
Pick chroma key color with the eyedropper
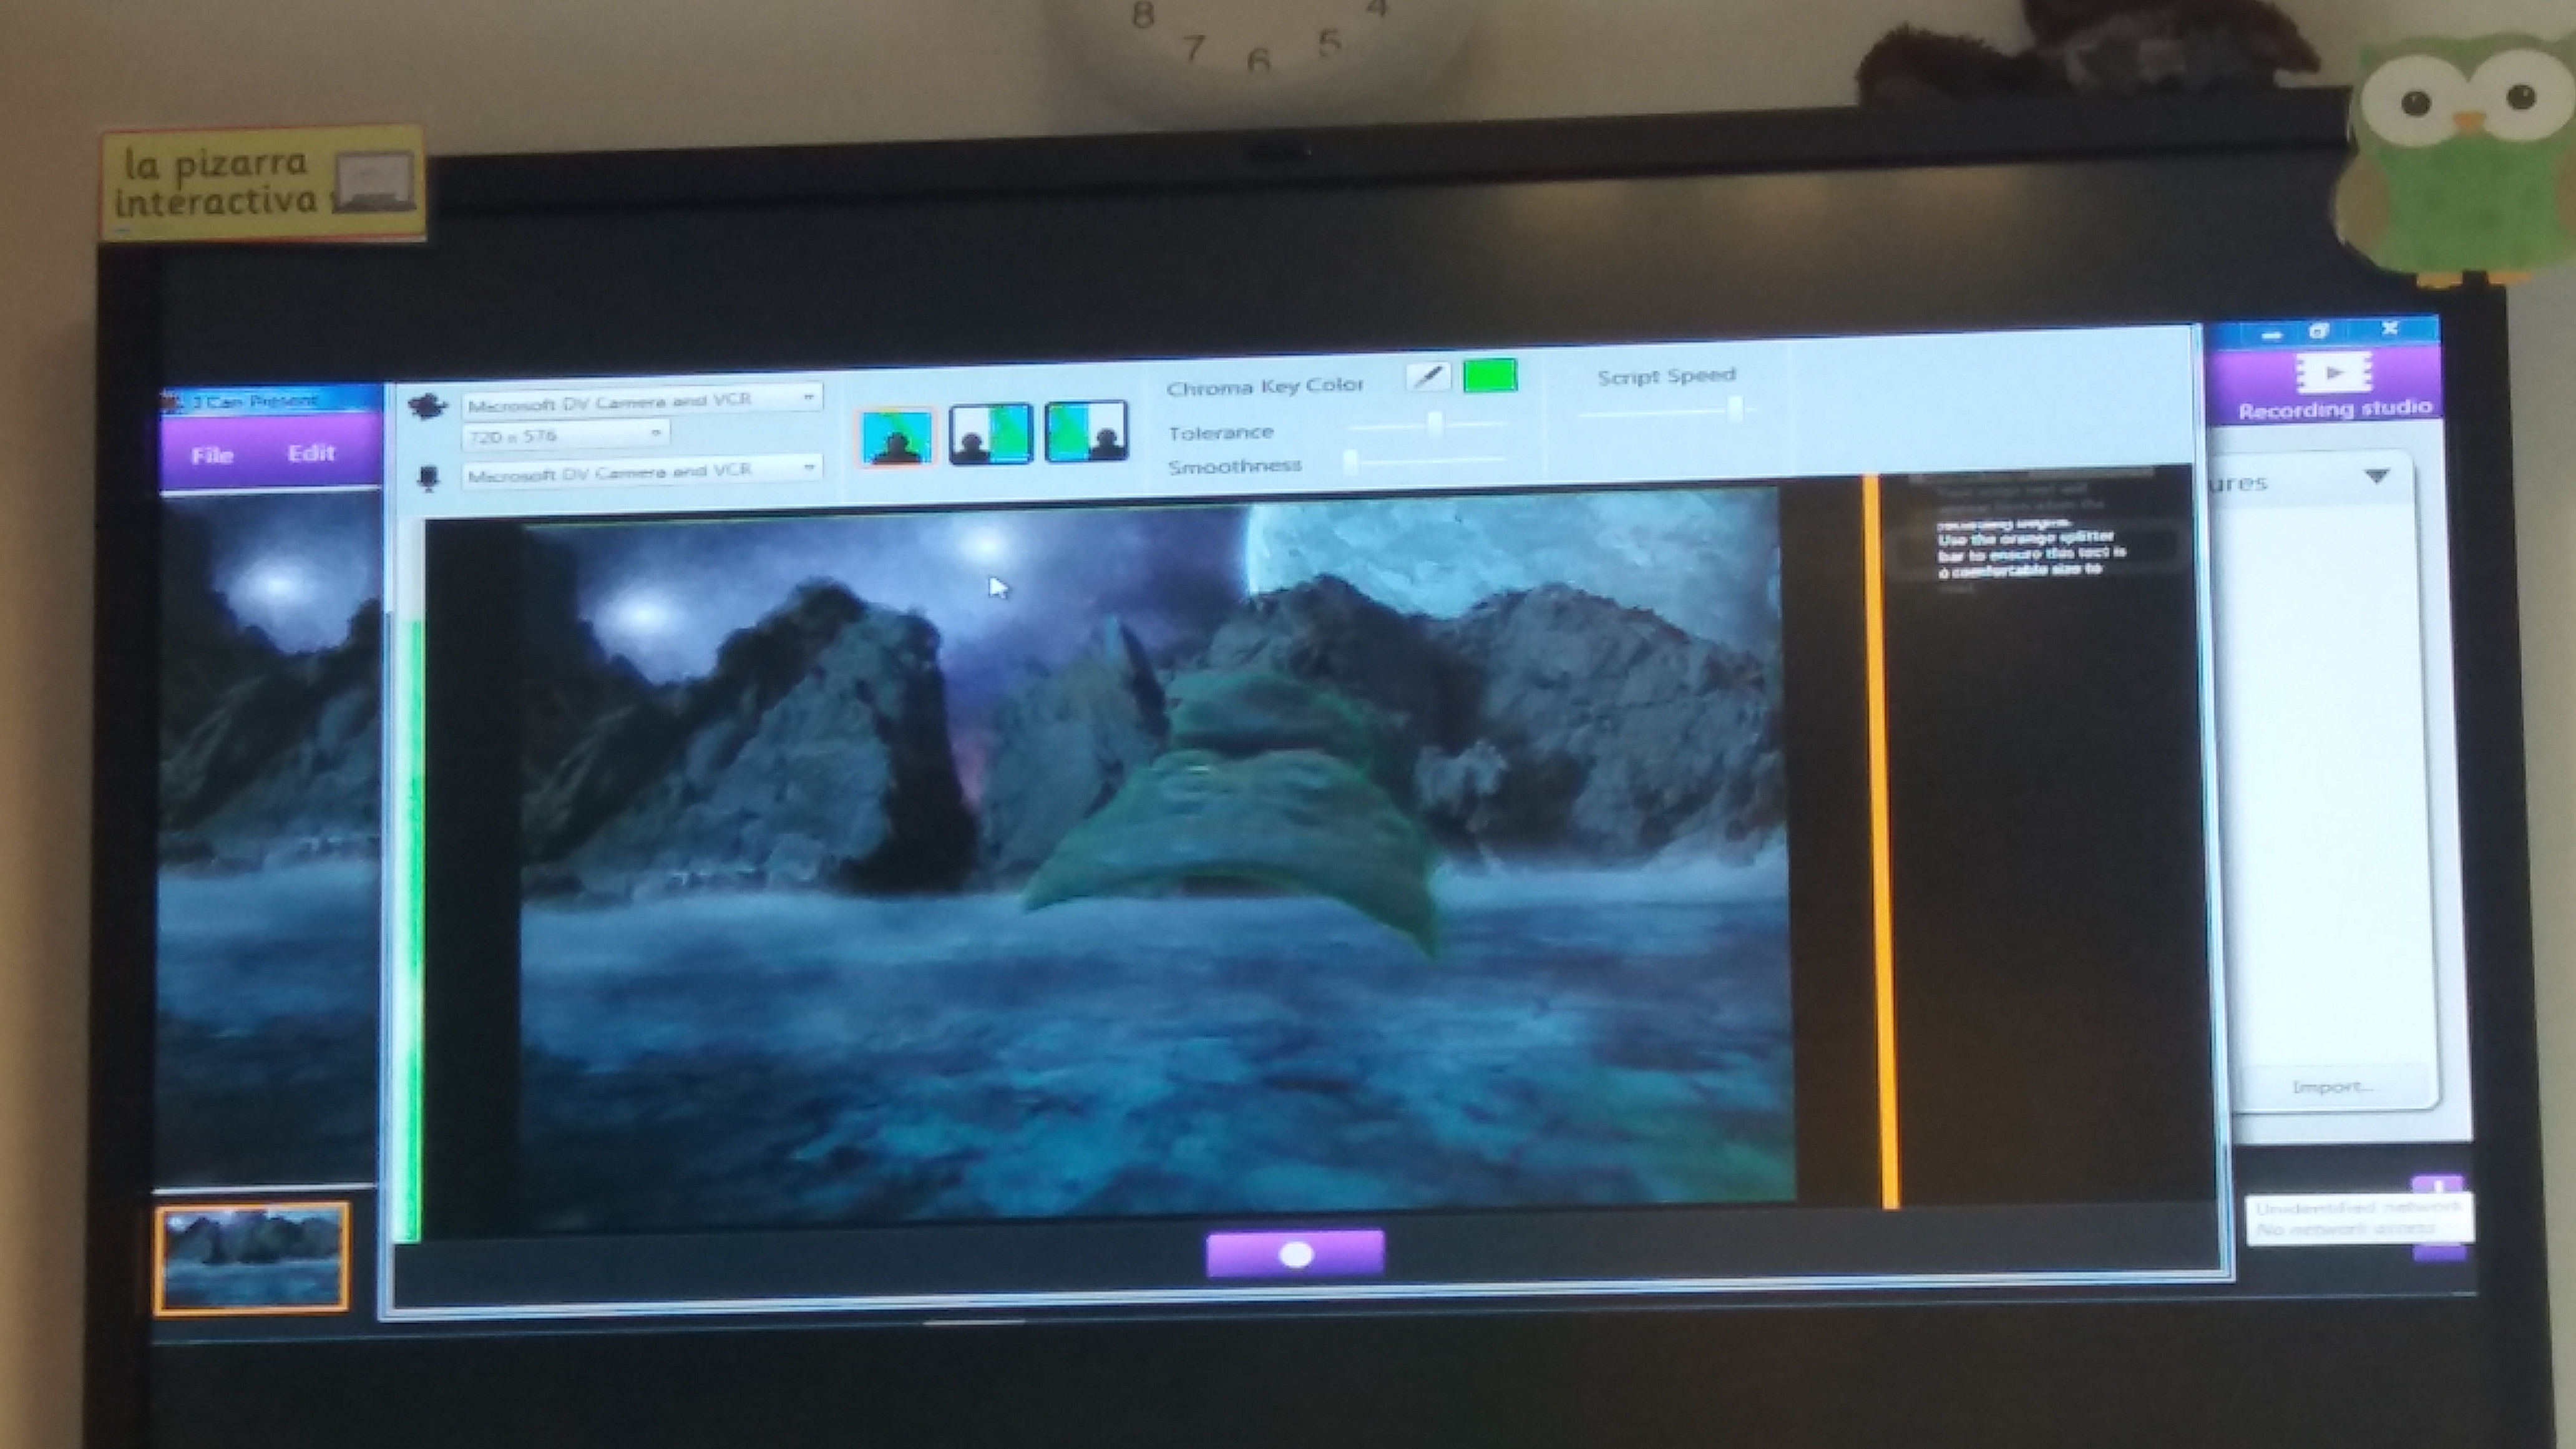(1428, 377)
